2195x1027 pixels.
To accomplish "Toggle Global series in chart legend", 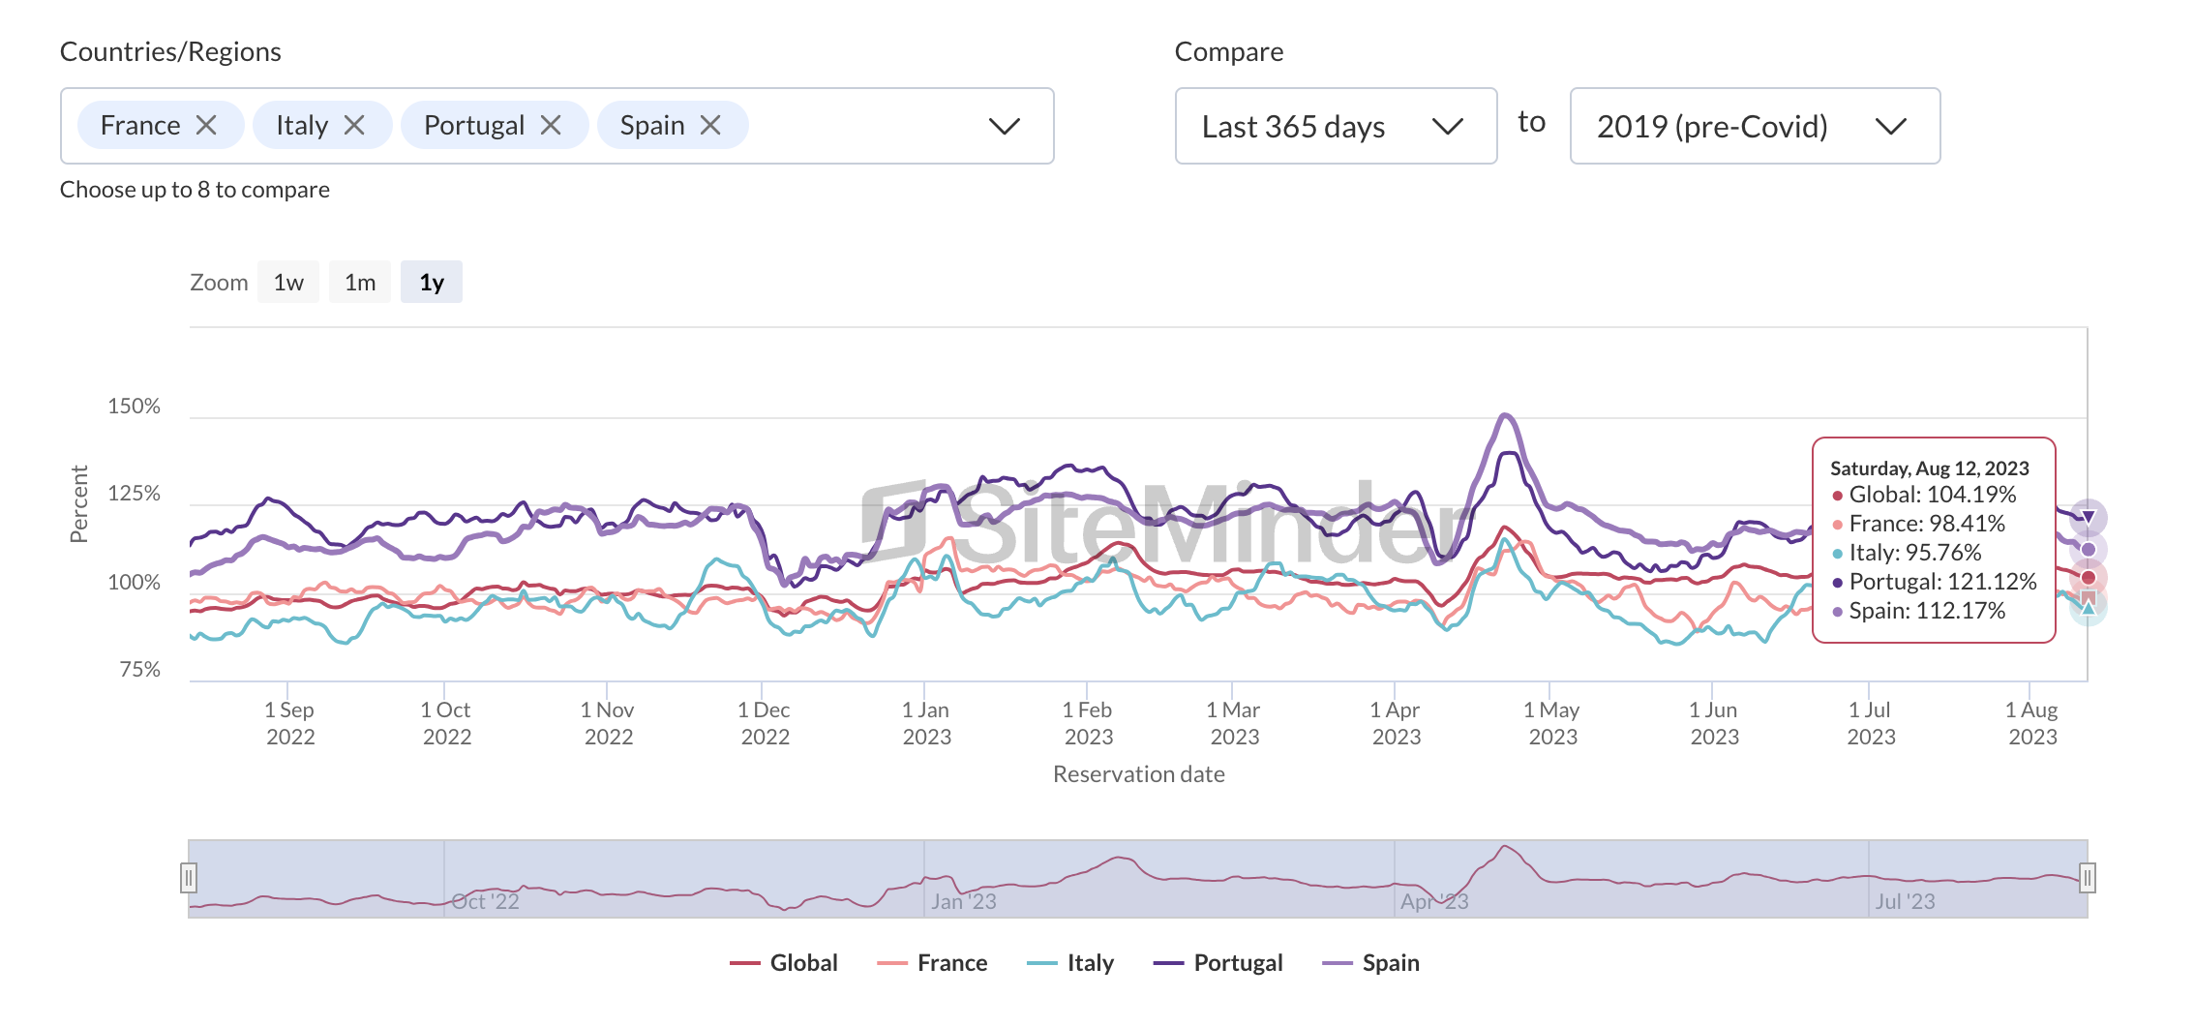I will pos(784,963).
